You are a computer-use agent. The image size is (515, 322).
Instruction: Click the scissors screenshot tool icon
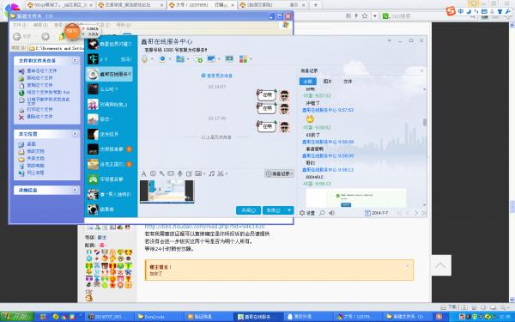tap(221, 173)
